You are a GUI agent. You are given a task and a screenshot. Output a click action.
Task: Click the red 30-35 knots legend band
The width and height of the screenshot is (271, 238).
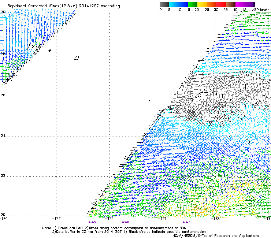[x=221, y=4]
